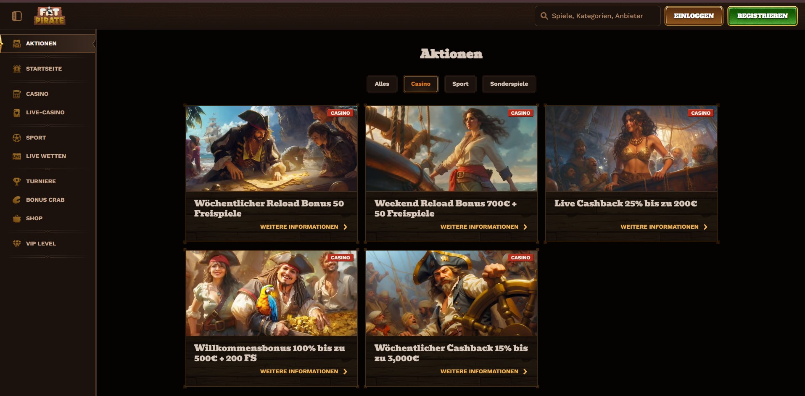Click the Einloggen button
This screenshot has width=805, height=396.
point(694,16)
